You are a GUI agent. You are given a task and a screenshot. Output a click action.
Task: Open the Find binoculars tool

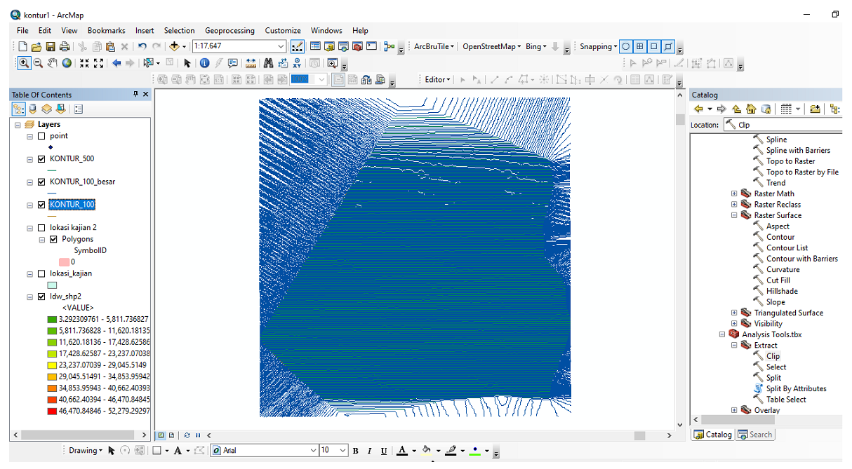coord(268,63)
